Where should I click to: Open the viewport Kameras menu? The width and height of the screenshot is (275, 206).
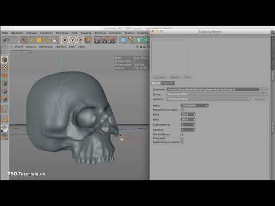(x=31, y=47)
